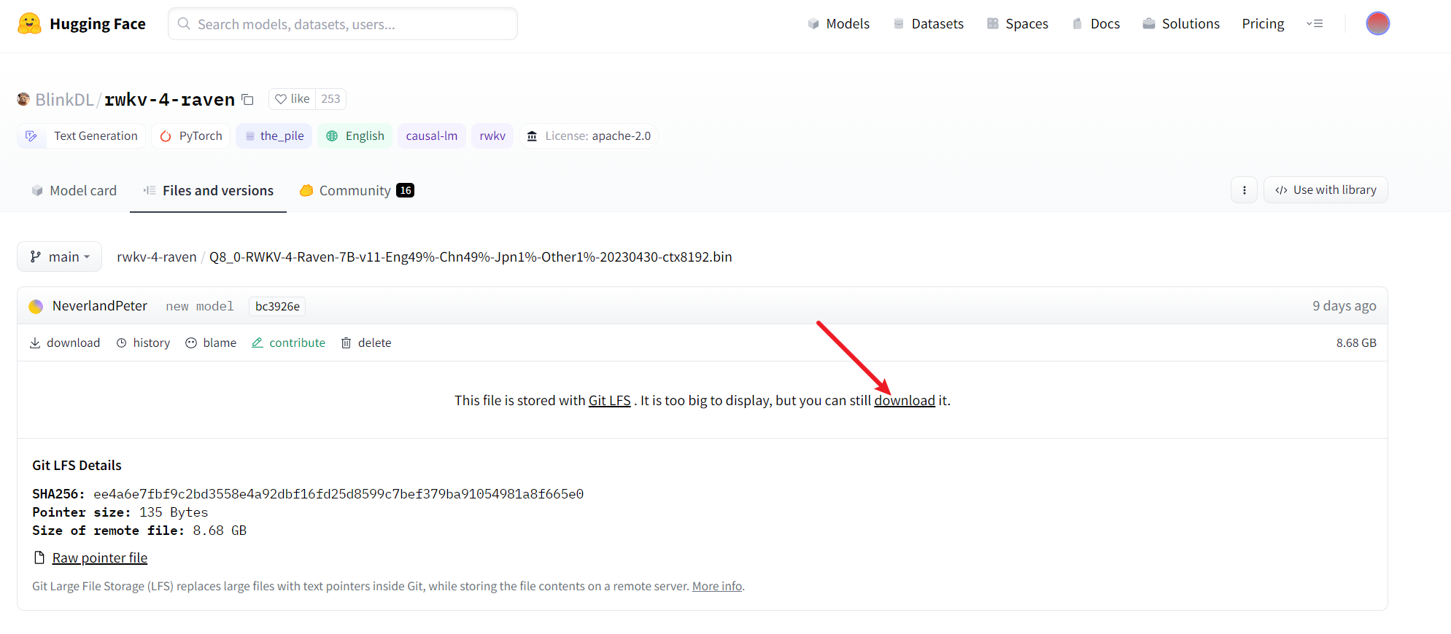The height and width of the screenshot is (634, 1451).
Task: Click the new model commit message
Action: [200, 306]
